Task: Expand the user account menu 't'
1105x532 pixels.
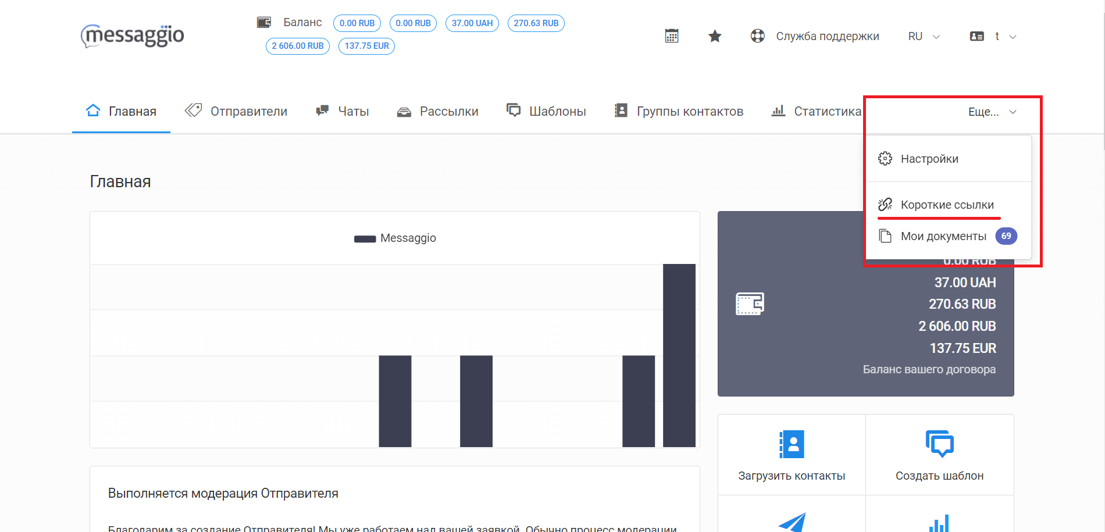Action: (1006, 37)
